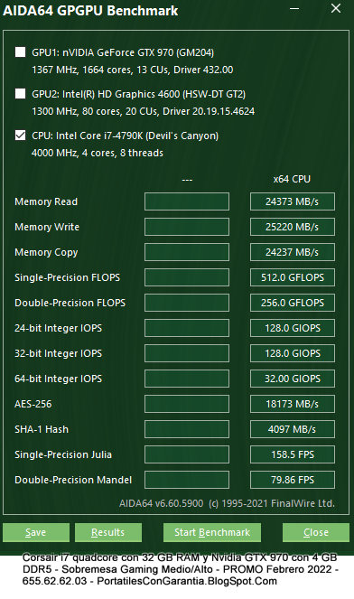Click the 512.0 GFLOPS single-precision result
This screenshot has height=599, width=354.
point(293,277)
